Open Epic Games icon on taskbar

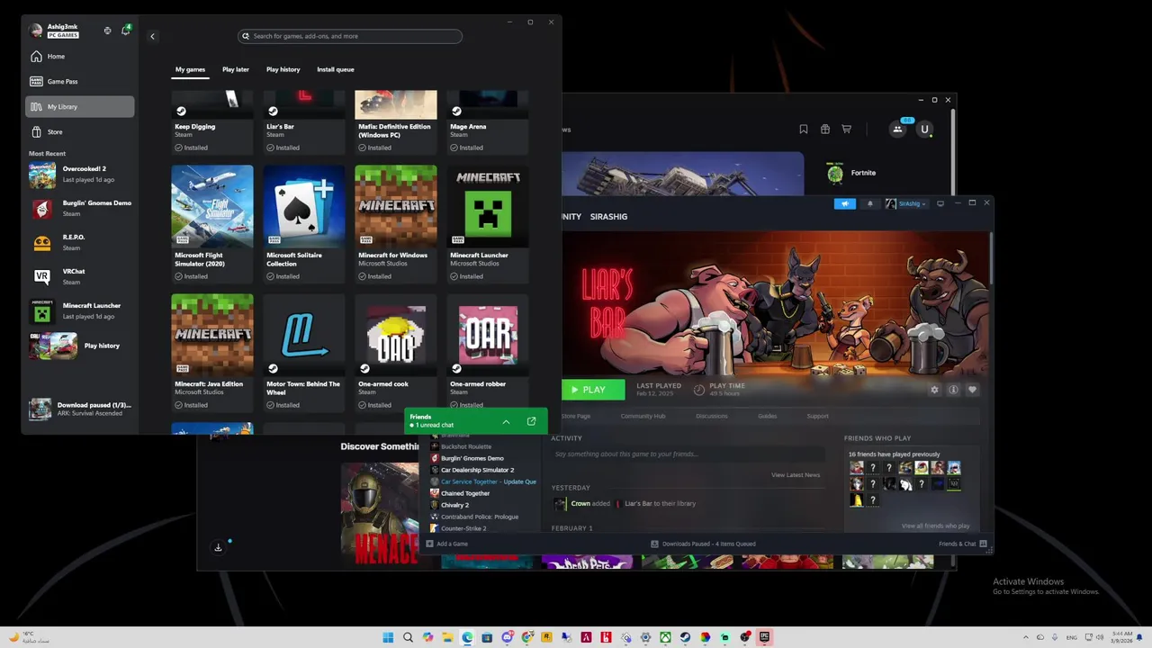pos(764,637)
